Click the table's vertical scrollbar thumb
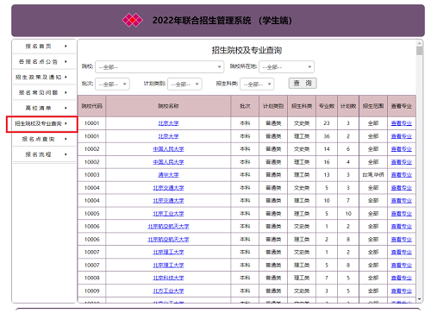 click(420, 51)
